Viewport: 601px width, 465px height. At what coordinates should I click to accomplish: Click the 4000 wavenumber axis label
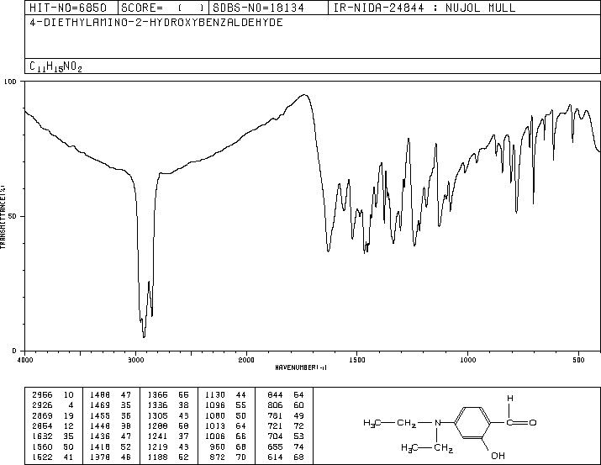25,360
